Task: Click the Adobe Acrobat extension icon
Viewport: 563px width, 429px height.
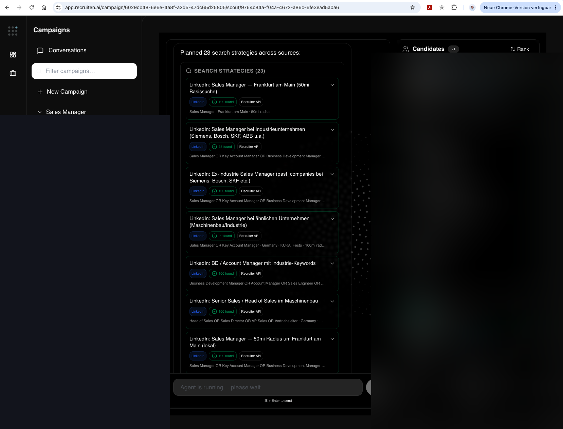Action: click(x=430, y=7)
